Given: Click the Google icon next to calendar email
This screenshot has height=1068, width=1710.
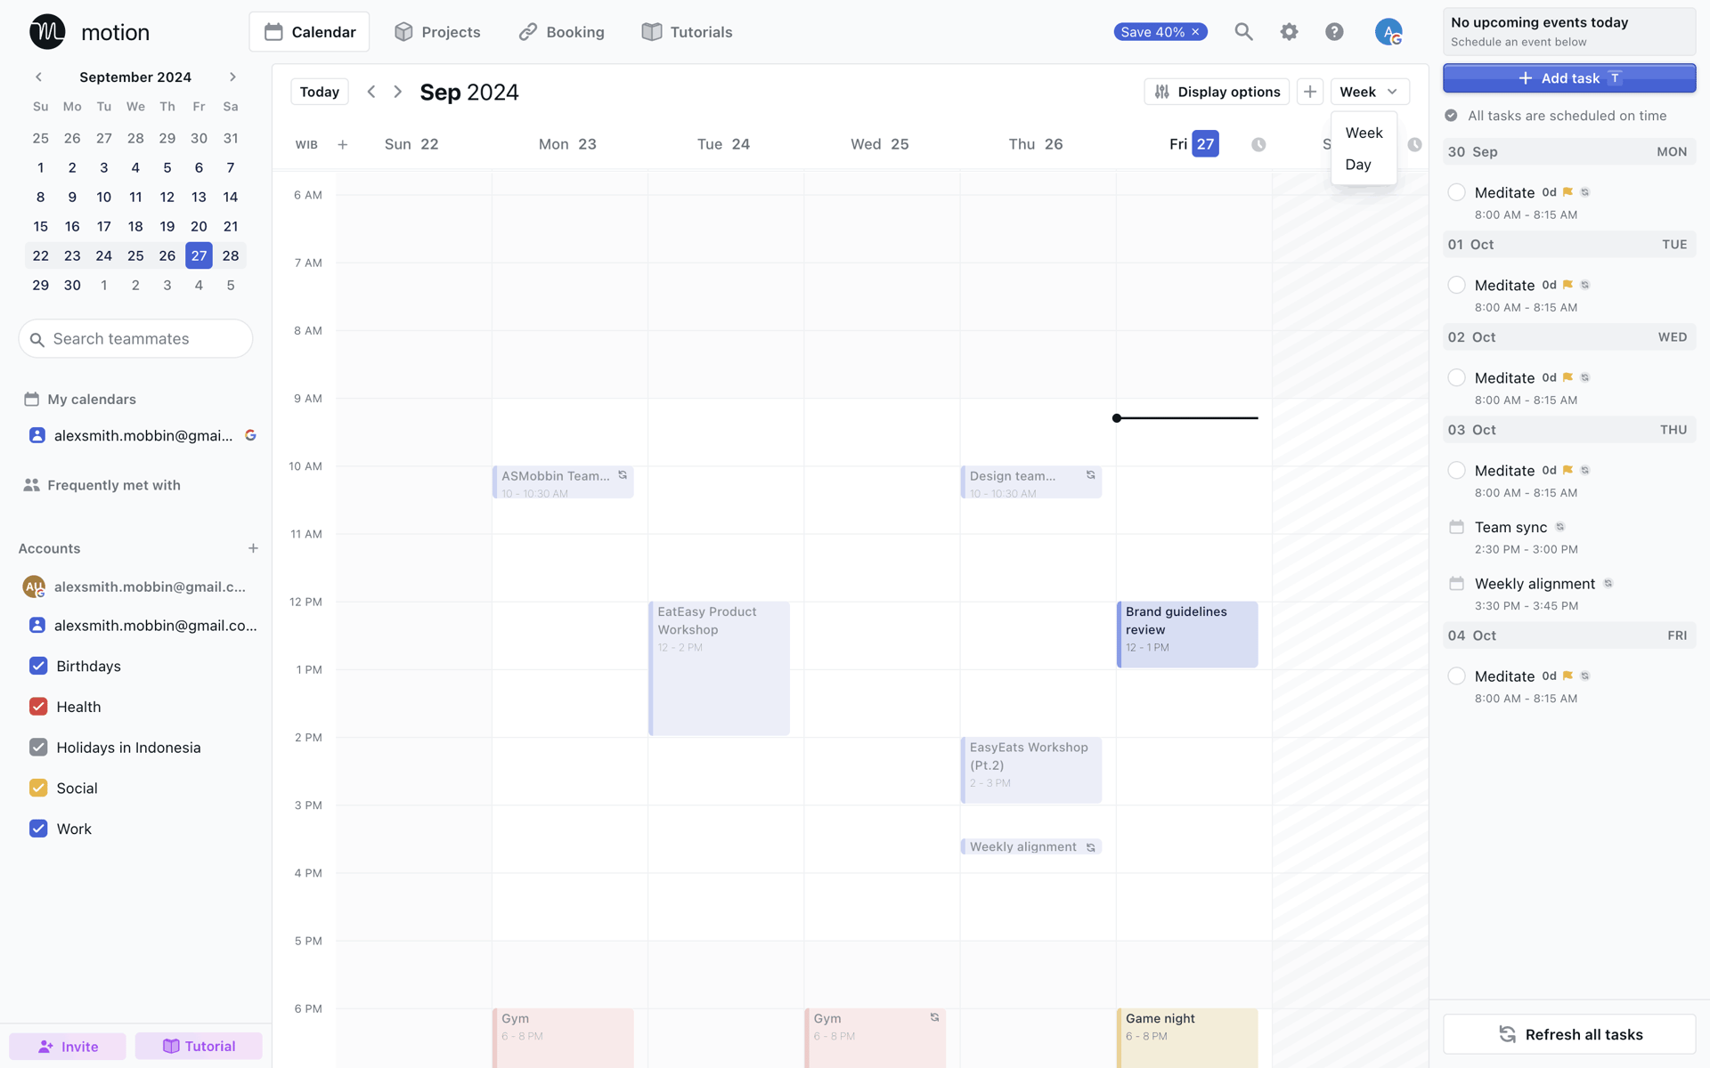Looking at the screenshot, I should tap(251, 435).
